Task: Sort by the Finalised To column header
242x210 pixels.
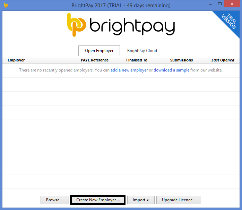Action: pos(137,60)
